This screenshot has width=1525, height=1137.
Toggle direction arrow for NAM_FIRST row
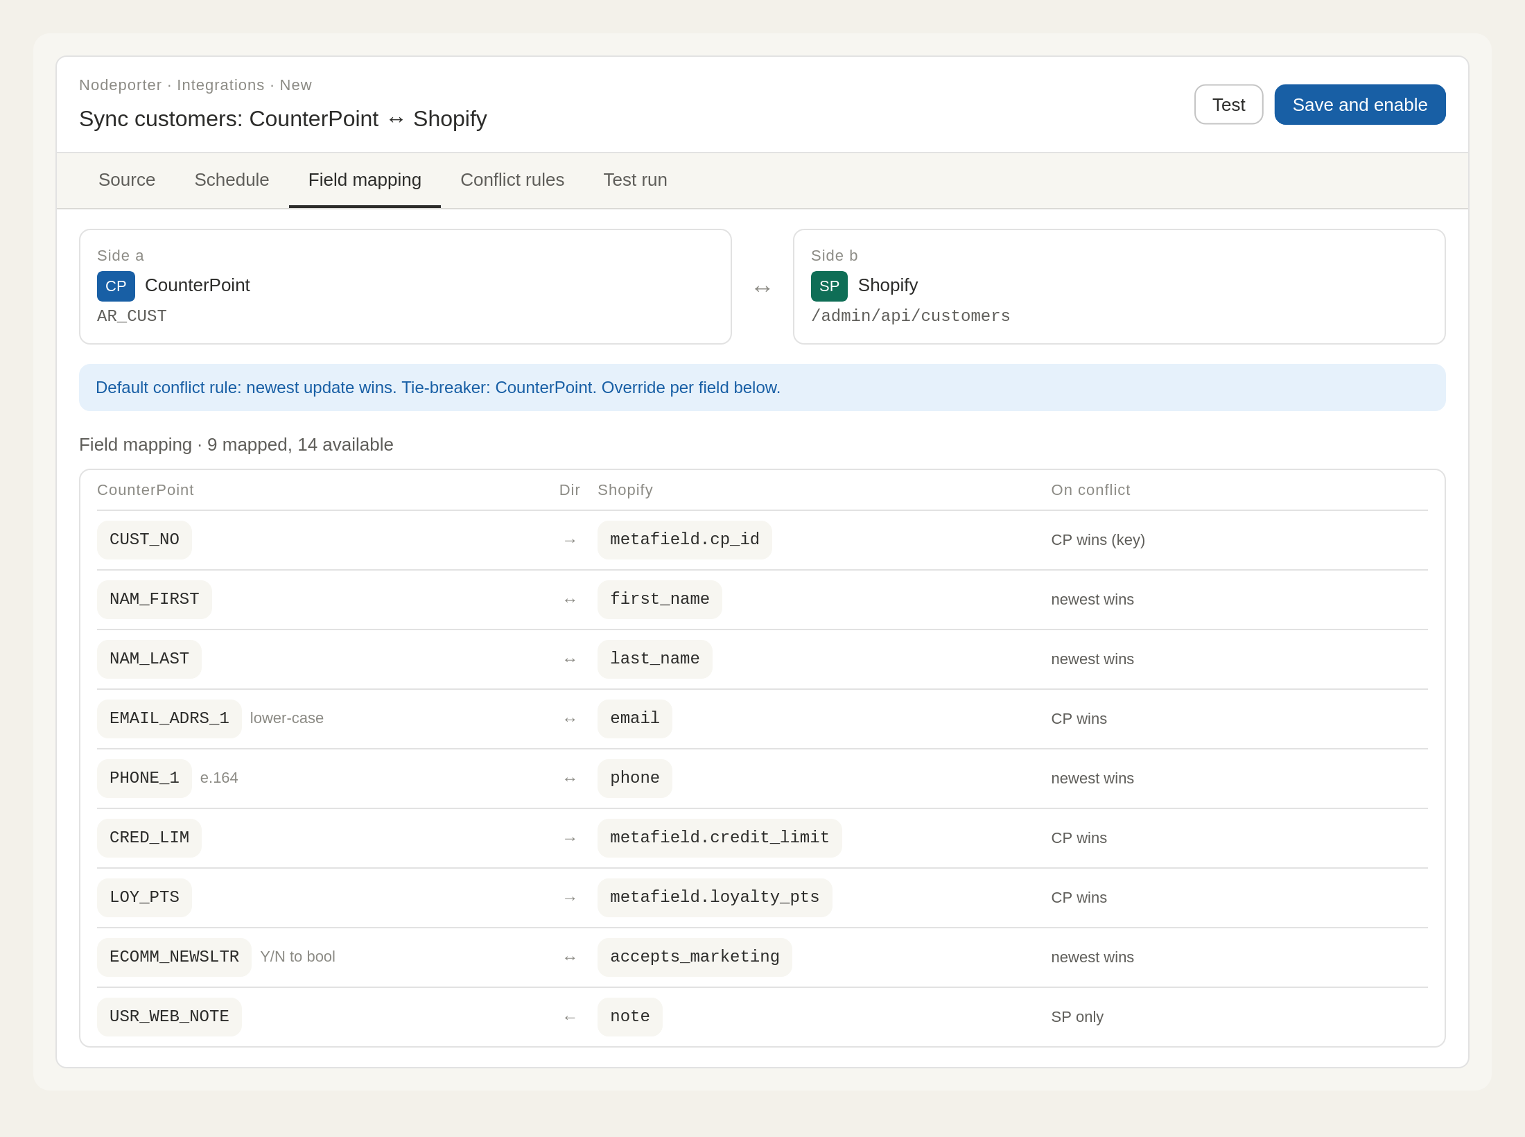coord(570,600)
